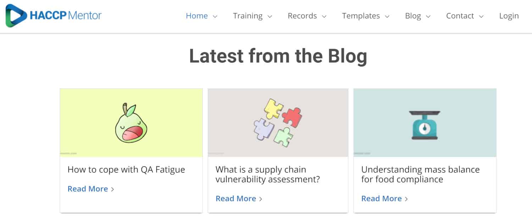Open the Login menu item
The height and width of the screenshot is (217, 532).
(509, 16)
